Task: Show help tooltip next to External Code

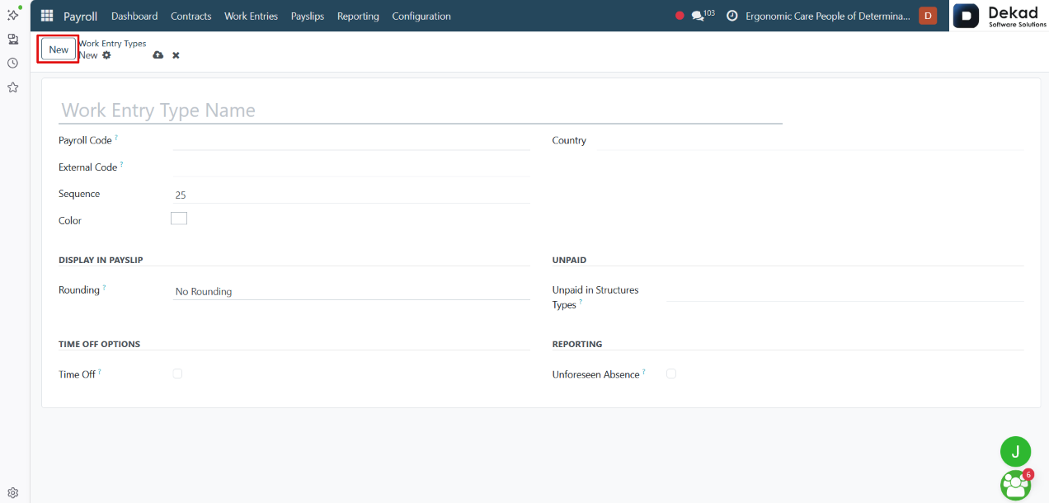Action: coord(122,164)
